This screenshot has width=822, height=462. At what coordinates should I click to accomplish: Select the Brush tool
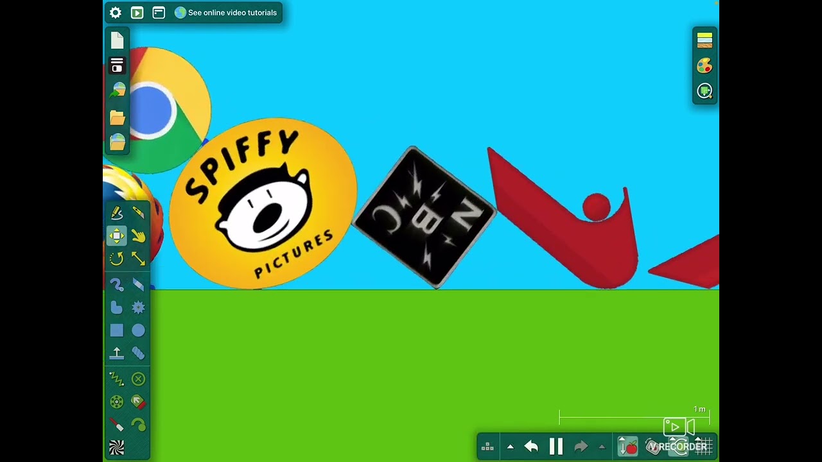click(x=116, y=284)
